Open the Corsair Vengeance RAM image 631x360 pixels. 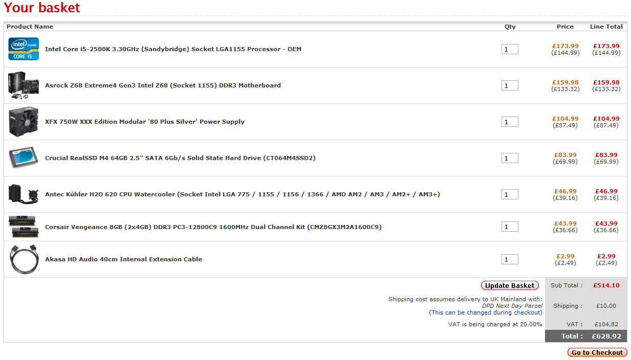(24, 227)
